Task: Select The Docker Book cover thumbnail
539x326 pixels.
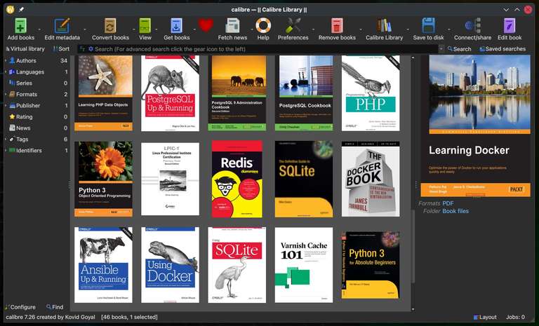Action: click(x=371, y=178)
